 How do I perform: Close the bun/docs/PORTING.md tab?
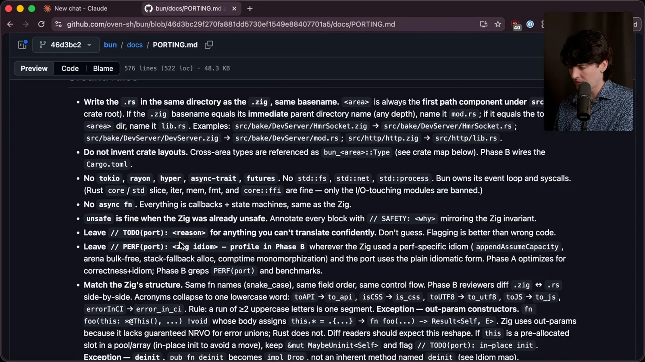pos(234,8)
